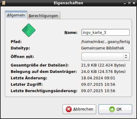This screenshot has width=137, height=119.
Task: Click the Letzter Zugriff: label
Action: [x=27, y=85]
